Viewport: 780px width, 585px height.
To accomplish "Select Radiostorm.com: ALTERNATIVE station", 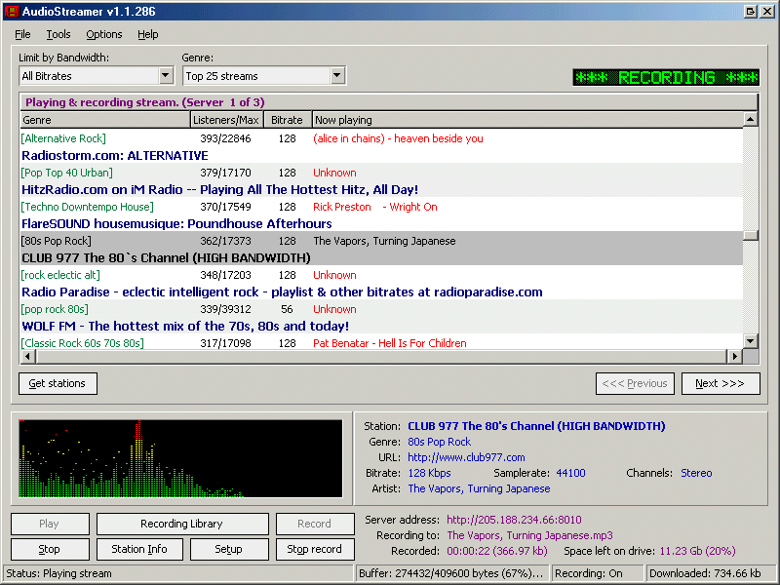I will [115, 156].
